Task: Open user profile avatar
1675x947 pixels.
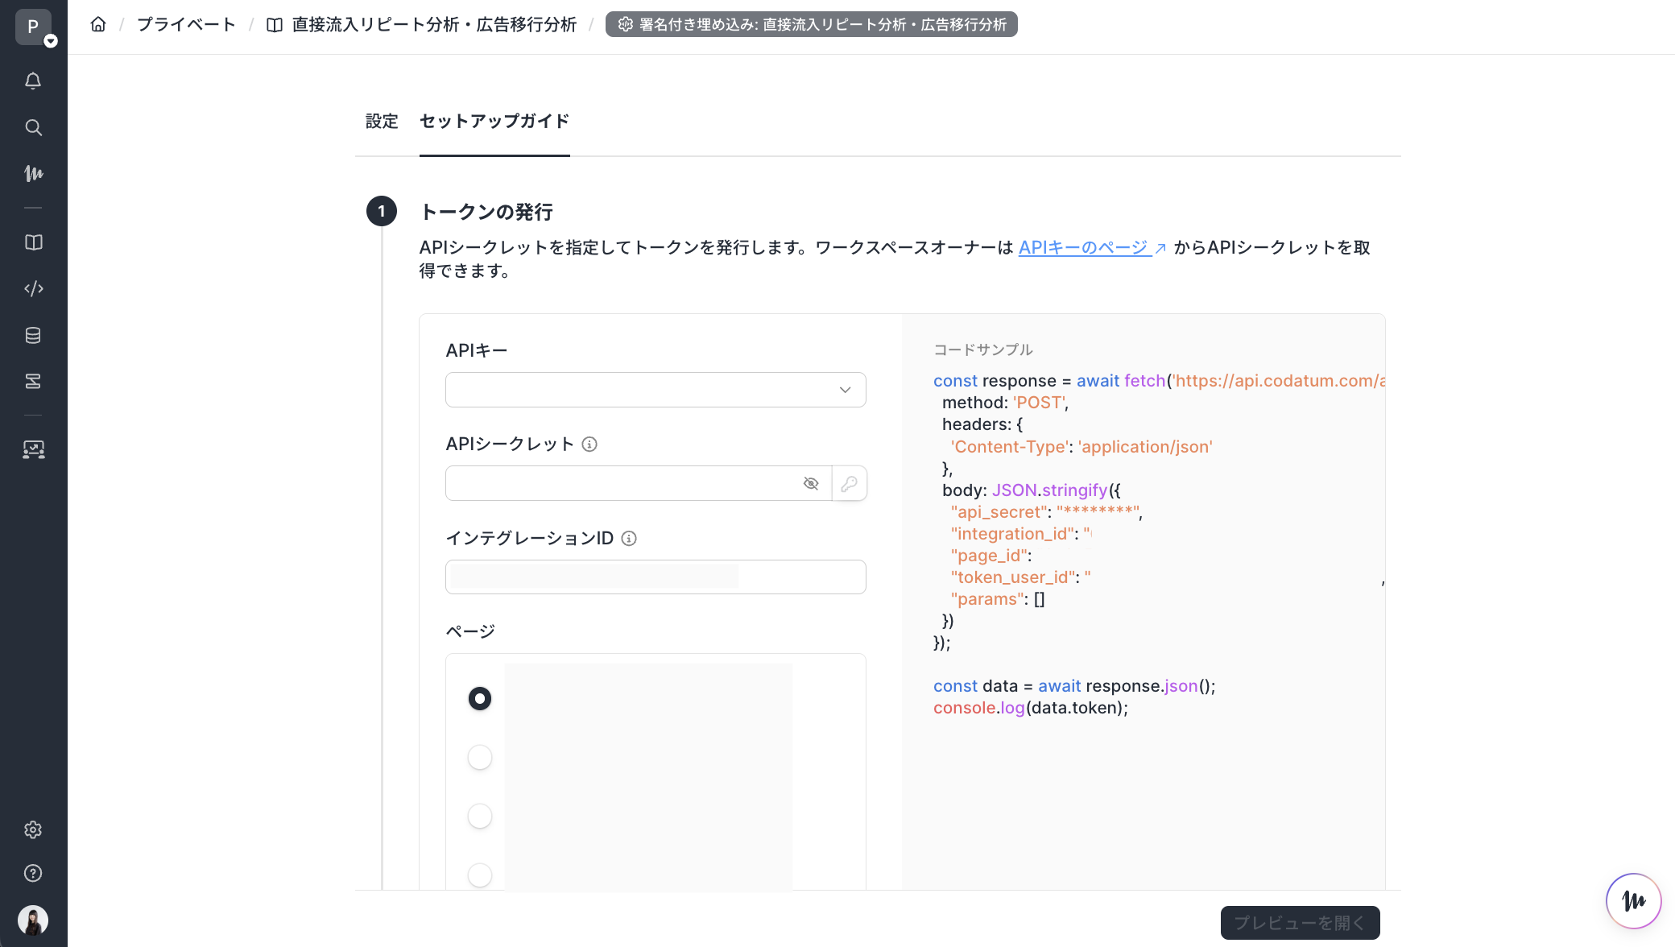Action: 33,920
